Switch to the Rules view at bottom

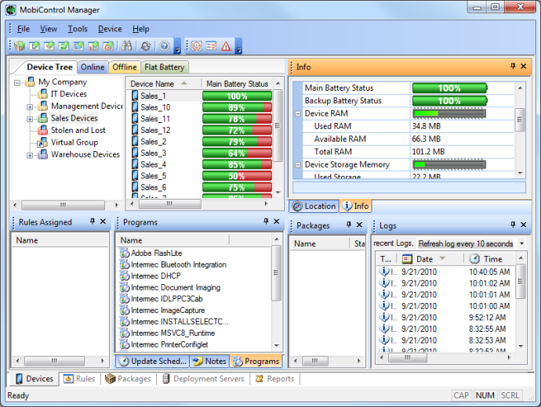tap(79, 379)
